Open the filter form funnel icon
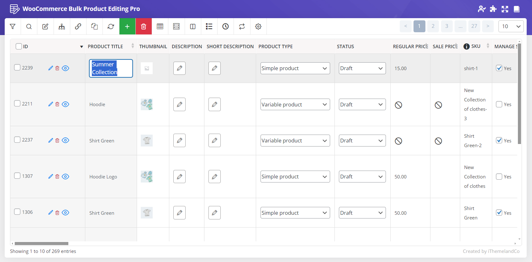This screenshot has height=262, width=532. point(13,27)
